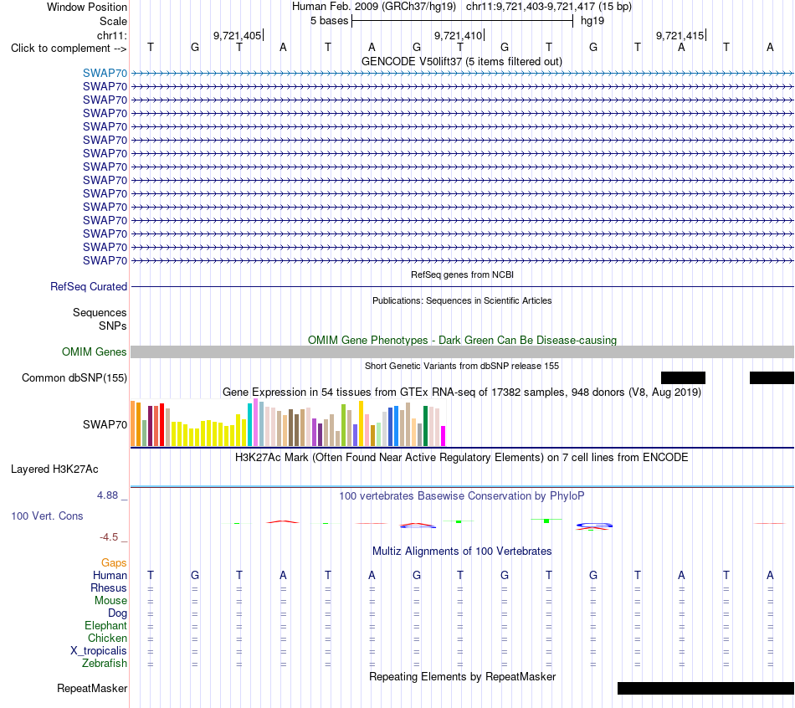
Task: Click the H3K27Ac Mark track title
Action: (x=462, y=458)
